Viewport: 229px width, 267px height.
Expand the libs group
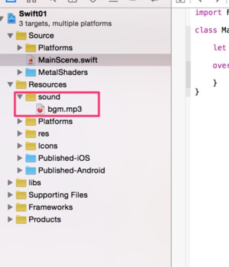pos(10,183)
